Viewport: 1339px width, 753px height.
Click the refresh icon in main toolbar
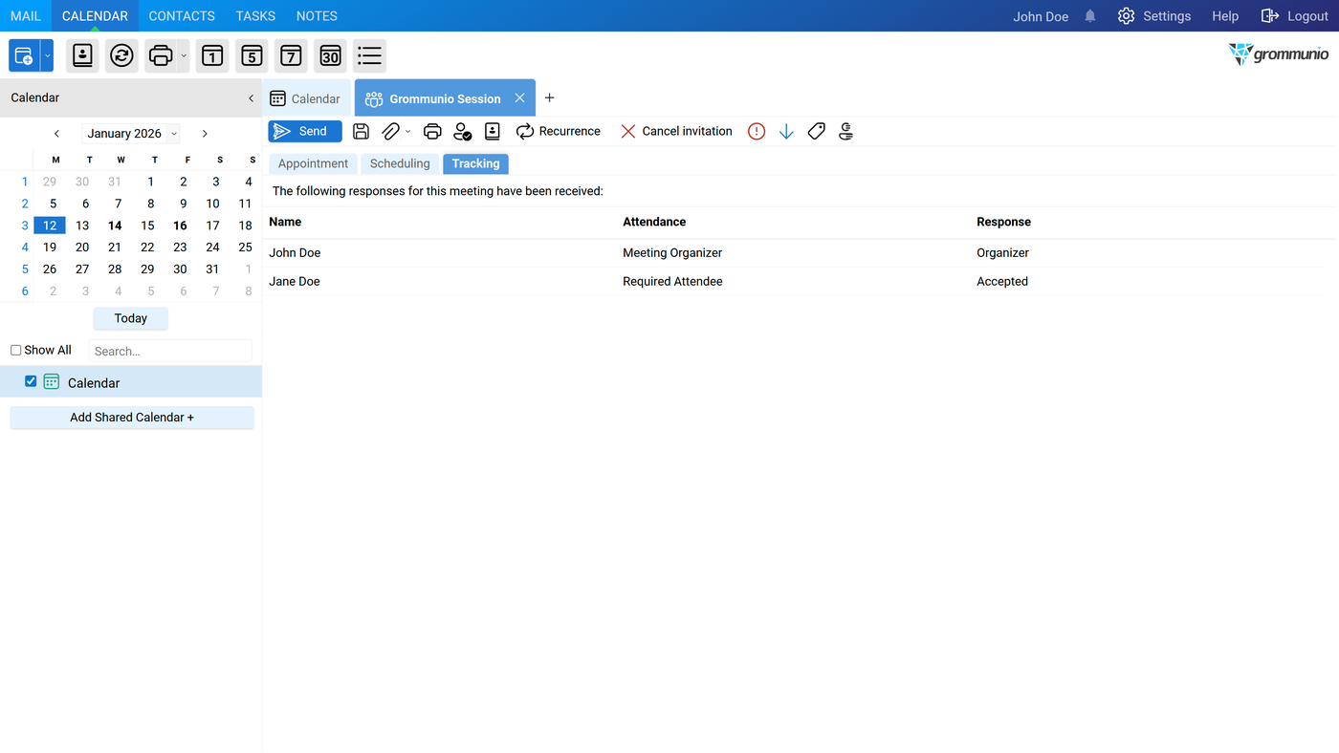(x=121, y=55)
